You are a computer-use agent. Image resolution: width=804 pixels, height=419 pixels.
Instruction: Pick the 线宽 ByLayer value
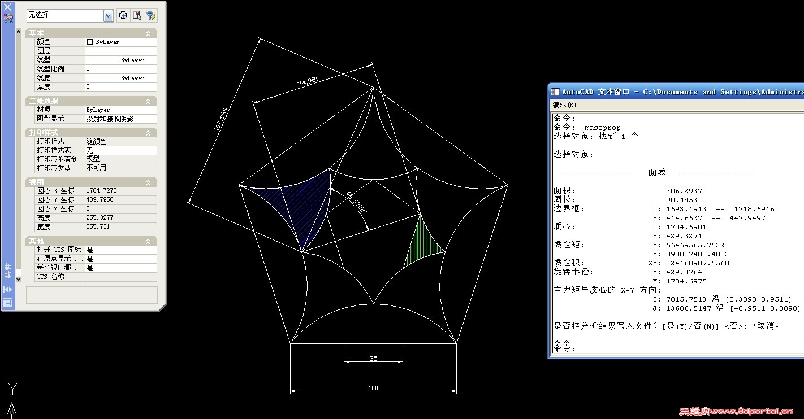121,78
